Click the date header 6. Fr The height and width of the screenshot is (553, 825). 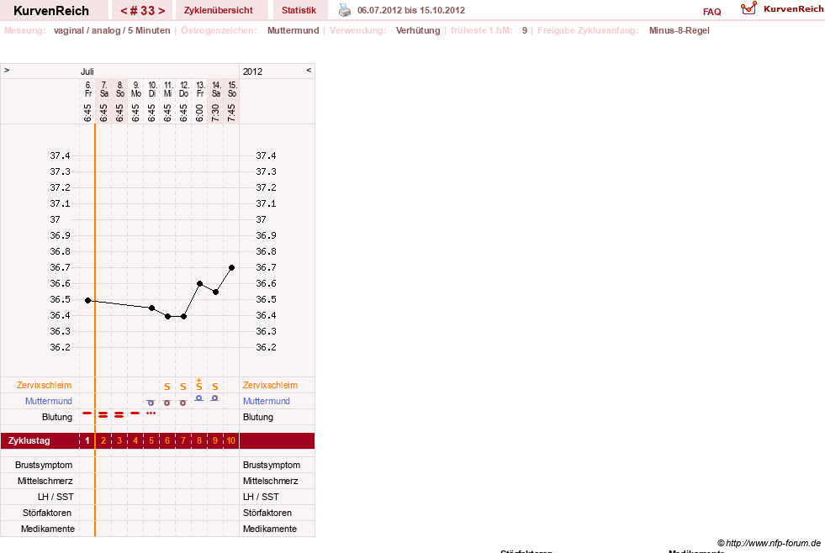tap(87, 89)
